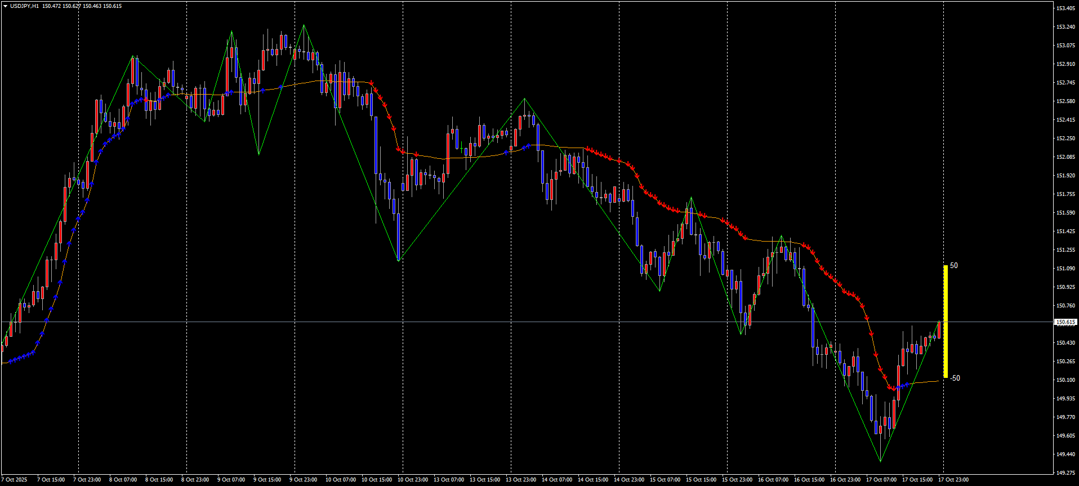Click the 153.405 top price scale label
1079x486 pixels.
1066,8
